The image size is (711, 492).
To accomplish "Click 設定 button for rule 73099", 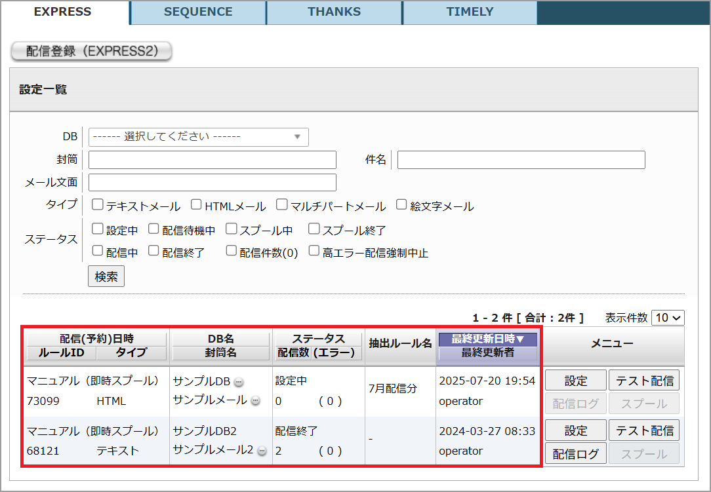I will 576,381.
